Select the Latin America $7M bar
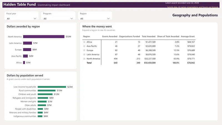Screen dimensions: 222x125 pos(27,43)
